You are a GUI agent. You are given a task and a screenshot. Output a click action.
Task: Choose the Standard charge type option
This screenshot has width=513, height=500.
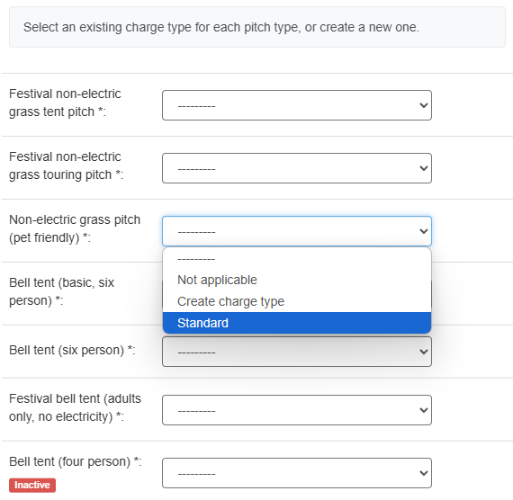(x=297, y=323)
